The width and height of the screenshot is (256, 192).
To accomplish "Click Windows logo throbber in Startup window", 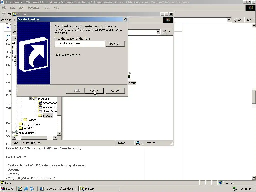I will pyautogui.click(x=168, y=20).
